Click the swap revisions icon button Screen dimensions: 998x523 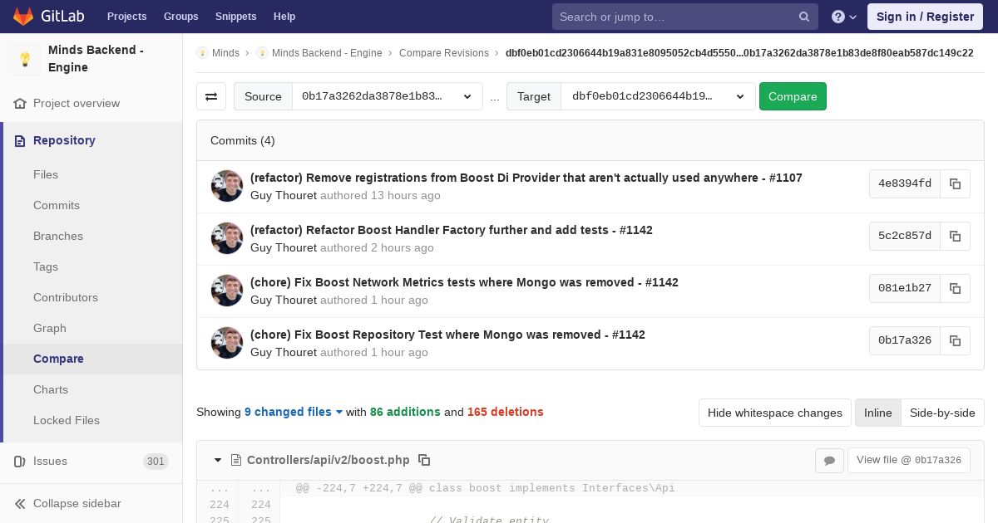point(211,96)
